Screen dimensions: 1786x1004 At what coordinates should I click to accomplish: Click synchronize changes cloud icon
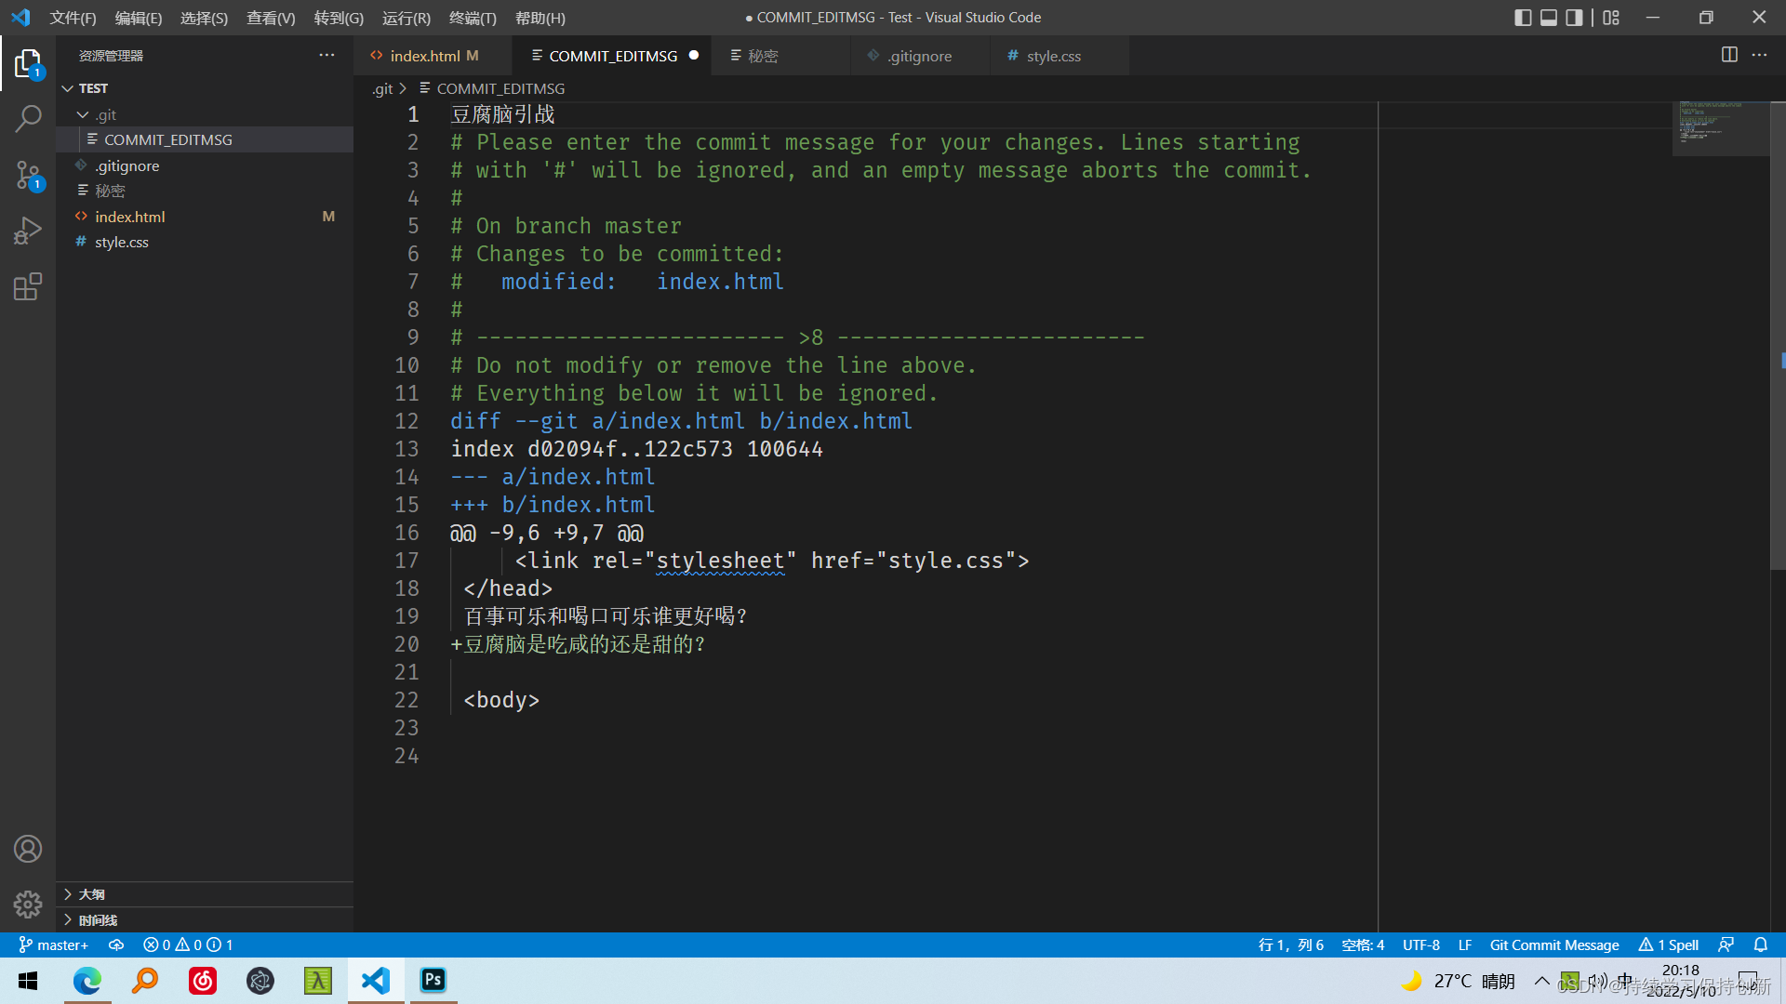(x=116, y=945)
